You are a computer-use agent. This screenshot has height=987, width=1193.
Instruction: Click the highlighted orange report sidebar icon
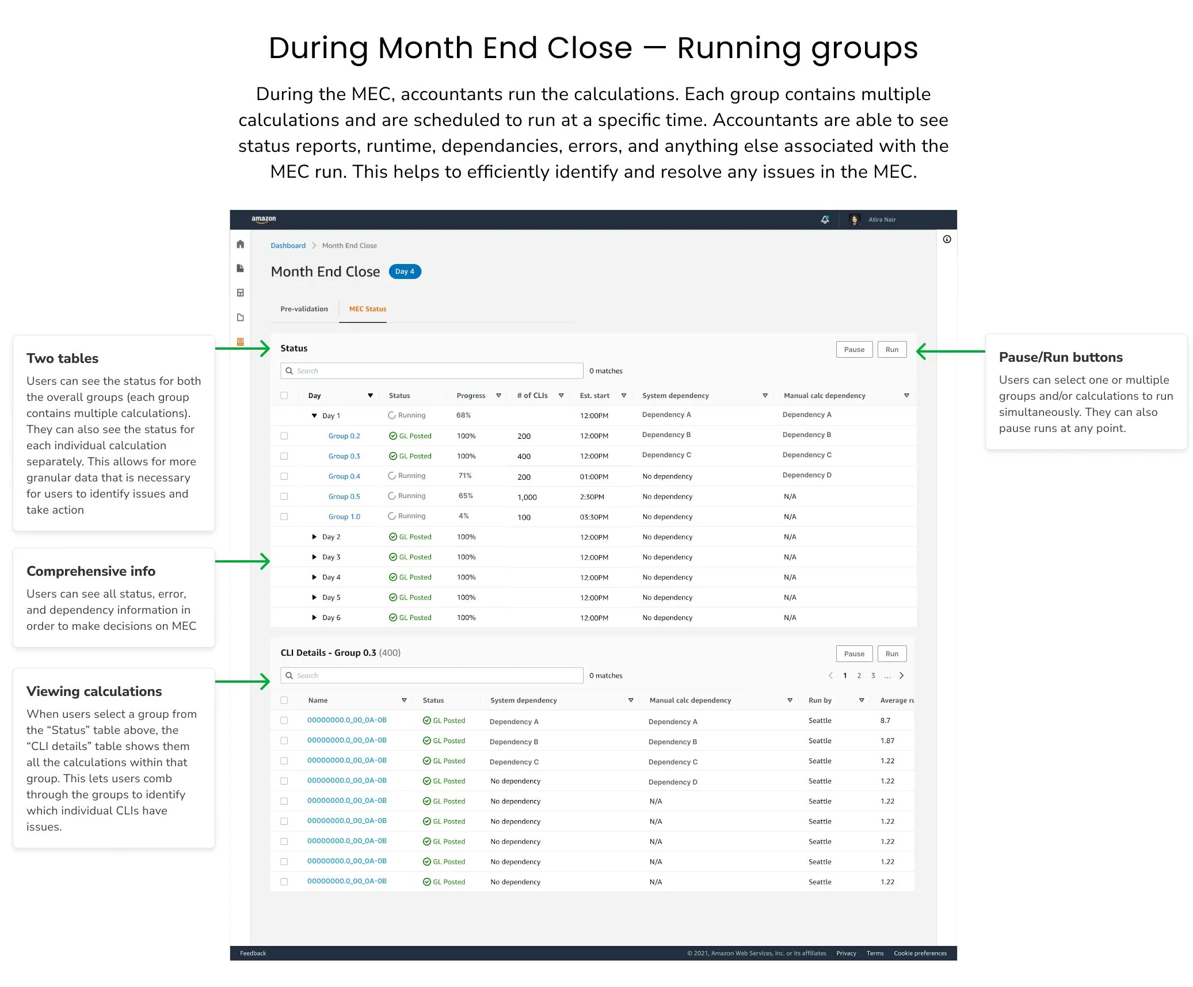tap(240, 342)
